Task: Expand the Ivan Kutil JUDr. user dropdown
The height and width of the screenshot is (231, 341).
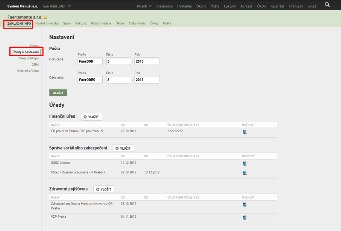Action: tap(57, 6)
